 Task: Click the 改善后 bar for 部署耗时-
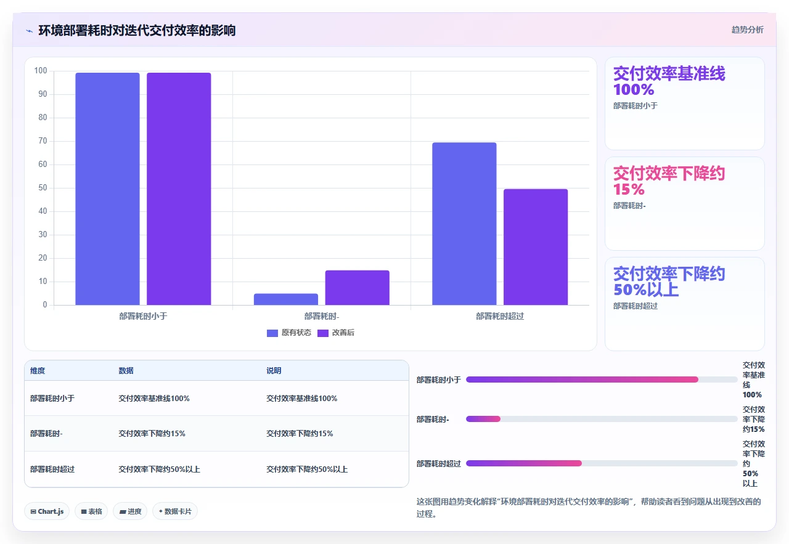click(x=358, y=288)
